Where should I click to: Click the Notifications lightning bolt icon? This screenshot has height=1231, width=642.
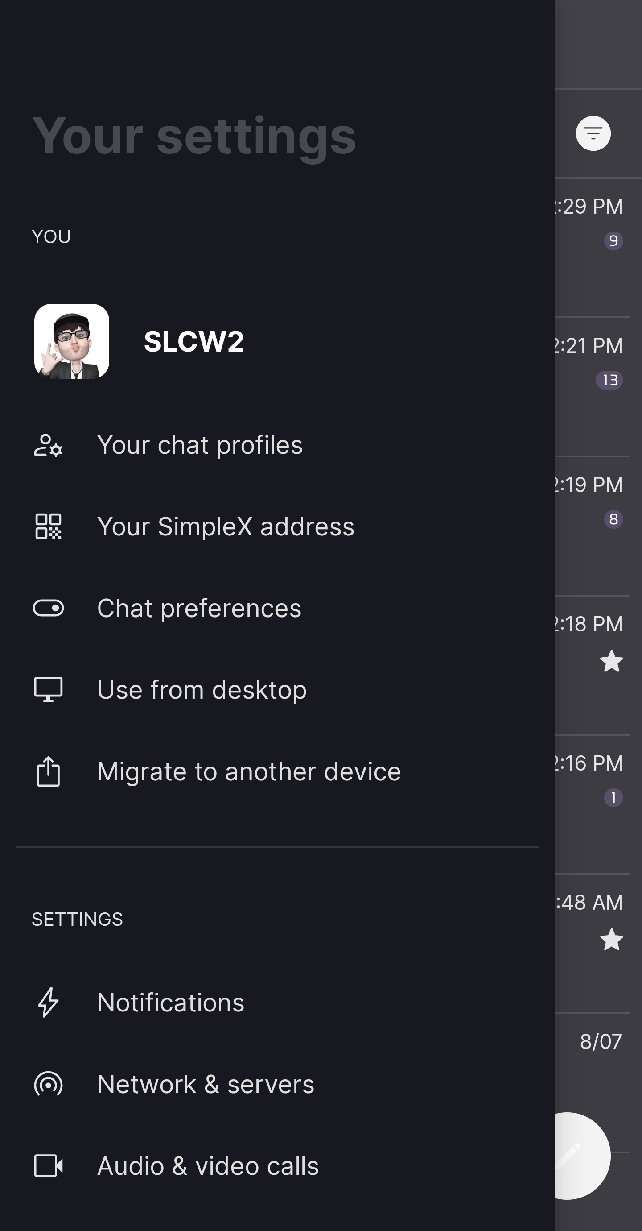[48, 1002]
